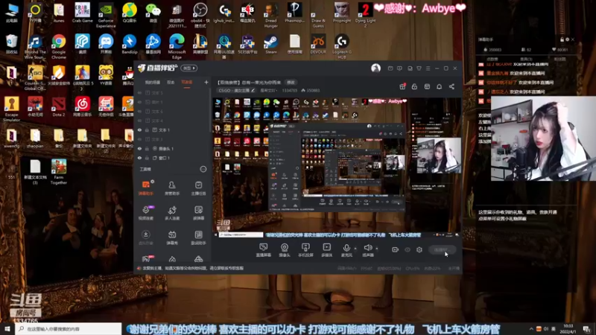
Task: Click the stream preview canvas
Action: tap(337, 167)
